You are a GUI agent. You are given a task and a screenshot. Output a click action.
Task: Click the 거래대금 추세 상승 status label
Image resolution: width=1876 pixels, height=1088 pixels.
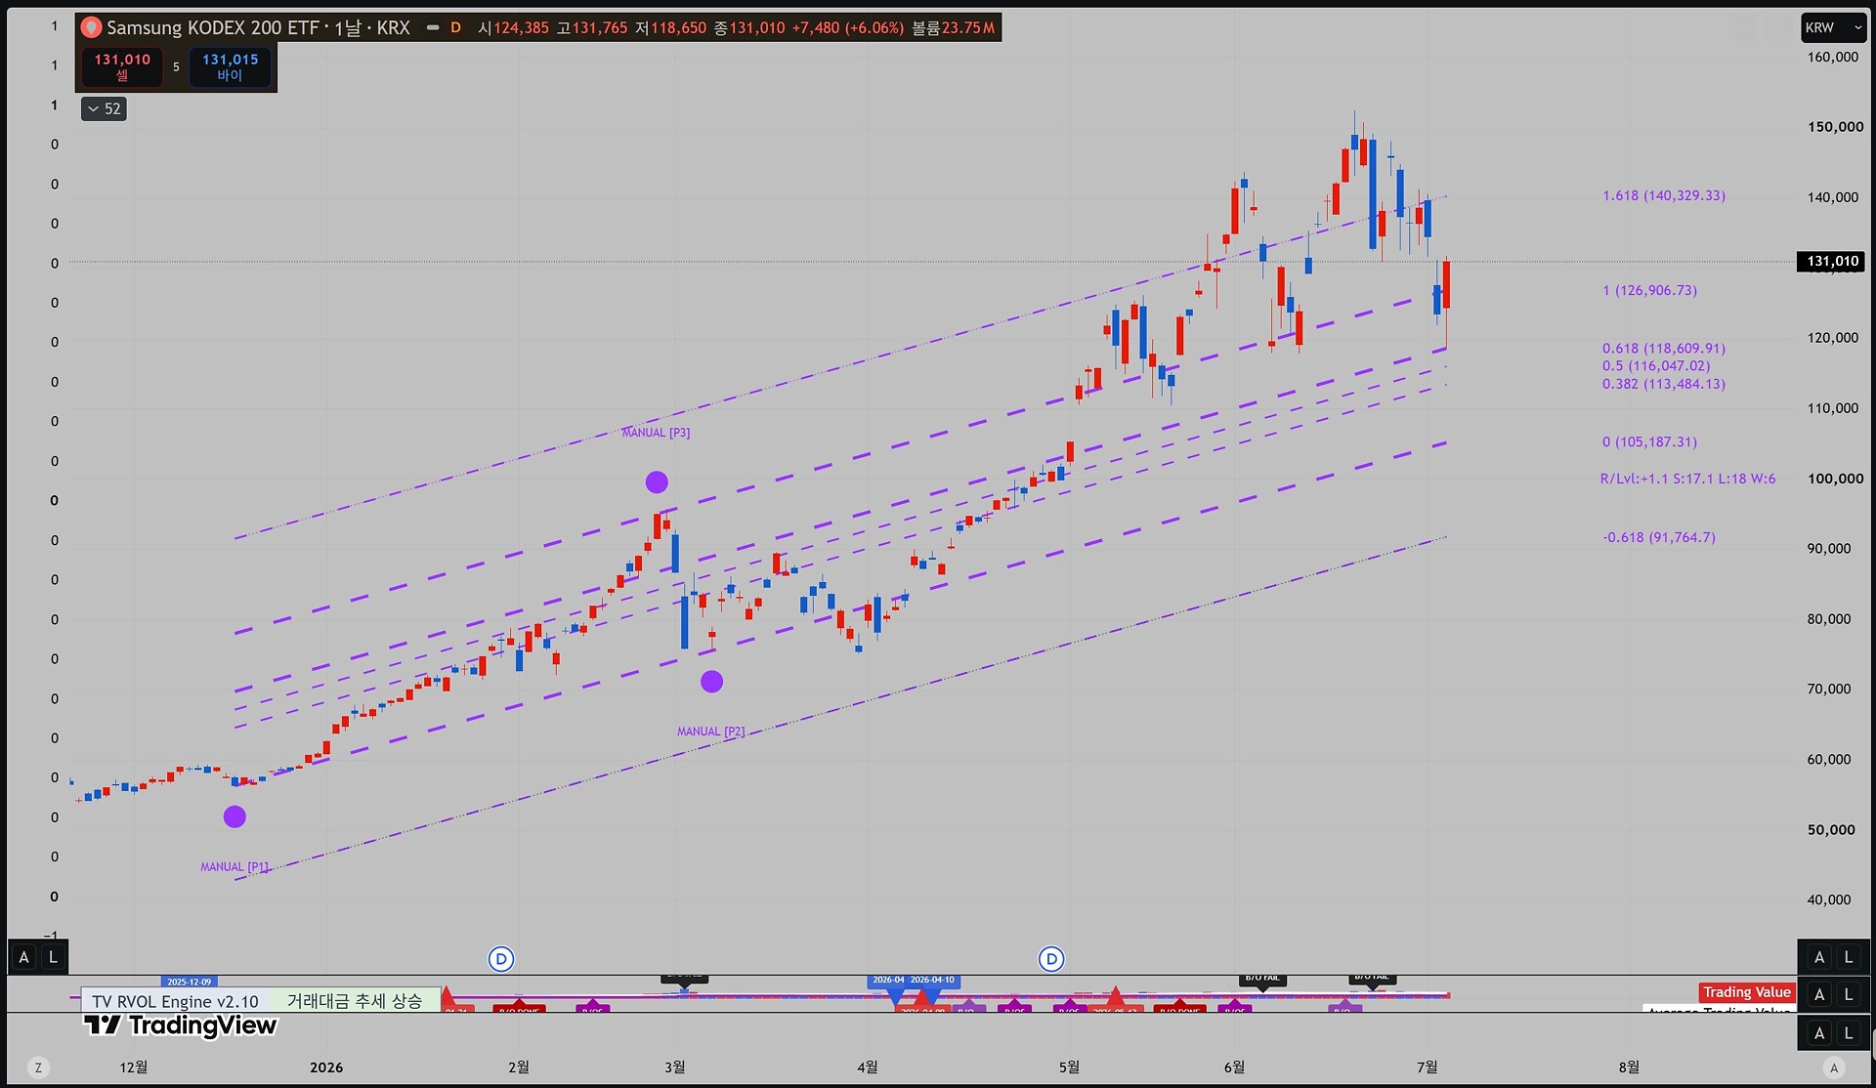[354, 1001]
